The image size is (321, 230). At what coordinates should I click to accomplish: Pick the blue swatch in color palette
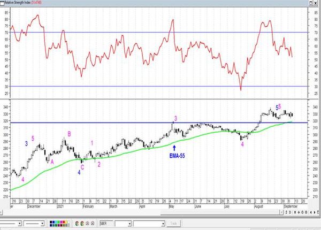pyautogui.click(x=53, y=222)
